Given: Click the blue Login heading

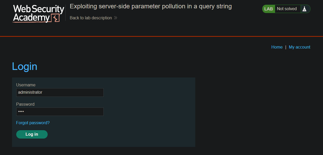Looking at the screenshot, I should coord(25,66).
